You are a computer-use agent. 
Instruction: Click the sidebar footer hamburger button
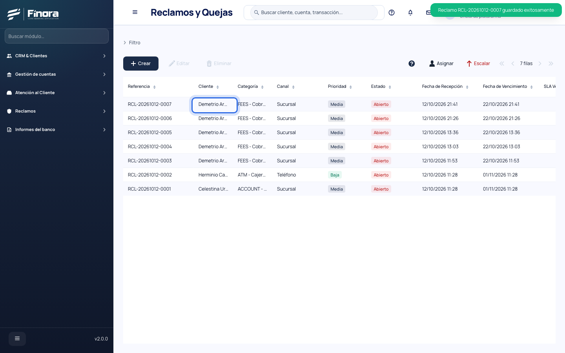(x=17, y=338)
